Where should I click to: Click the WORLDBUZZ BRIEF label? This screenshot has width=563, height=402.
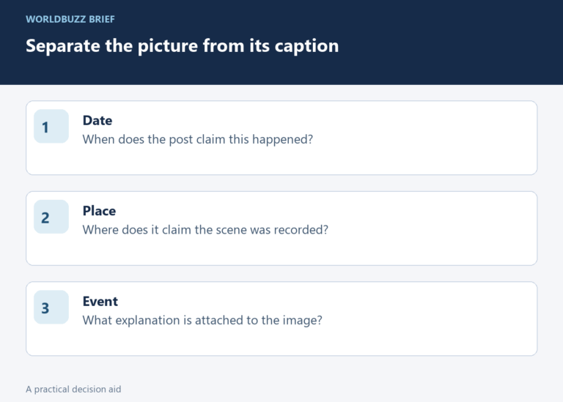click(x=70, y=19)
